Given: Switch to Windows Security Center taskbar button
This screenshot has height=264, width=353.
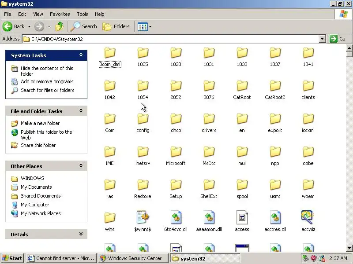Looking at the screenshot, I should pos(133,258).
